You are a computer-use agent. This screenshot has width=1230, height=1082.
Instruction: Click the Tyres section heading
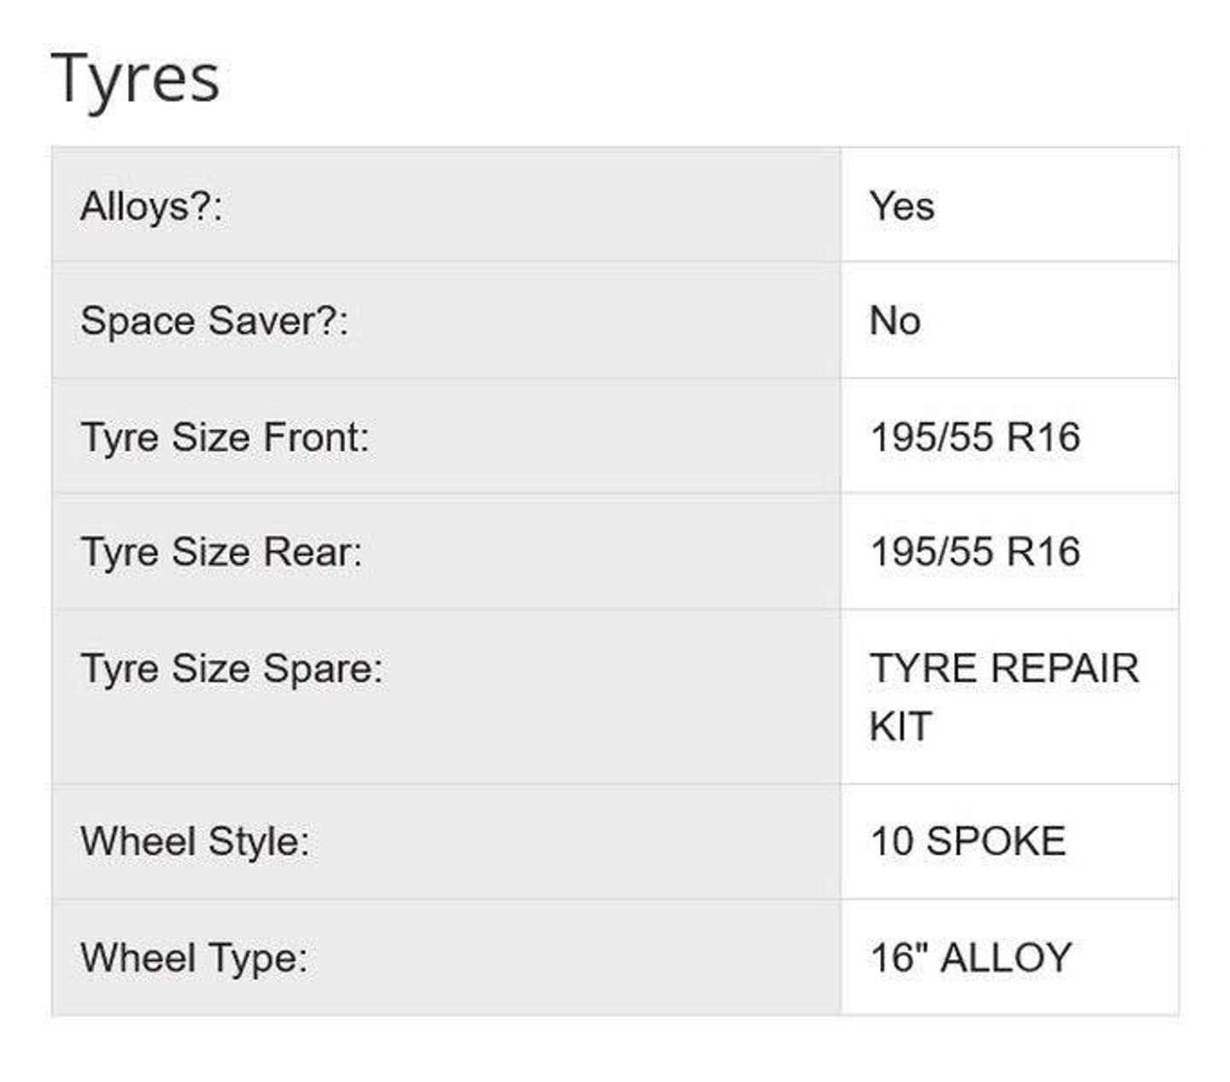coord(135,79)
